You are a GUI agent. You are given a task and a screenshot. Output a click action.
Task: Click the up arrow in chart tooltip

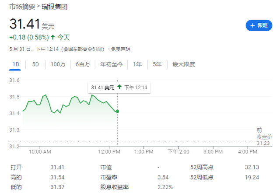119,87
